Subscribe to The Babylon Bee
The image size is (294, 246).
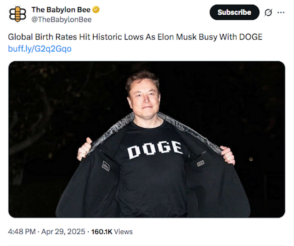(234, 12)
